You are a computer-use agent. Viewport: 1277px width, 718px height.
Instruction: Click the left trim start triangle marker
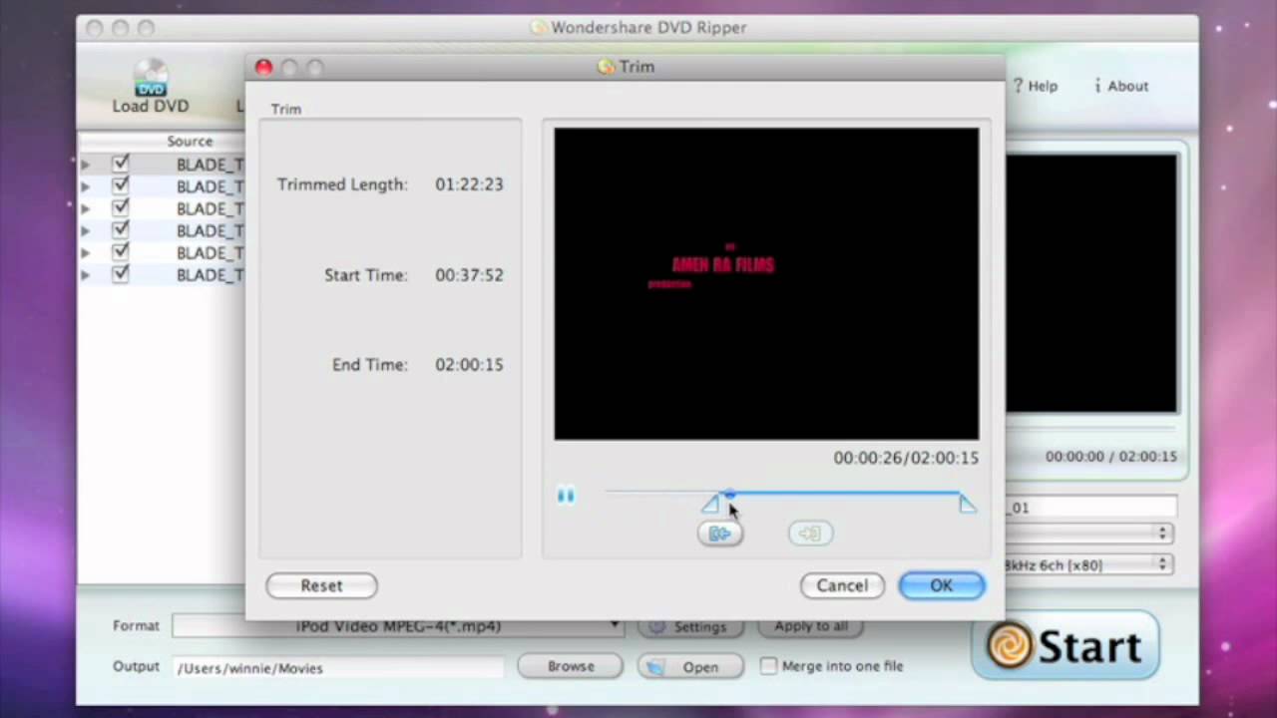[709, 505]
